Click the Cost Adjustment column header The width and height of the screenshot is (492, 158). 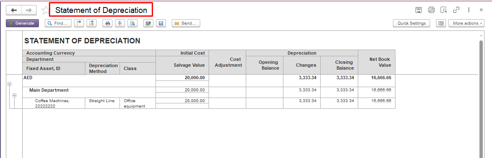click(x=227, y=62)
